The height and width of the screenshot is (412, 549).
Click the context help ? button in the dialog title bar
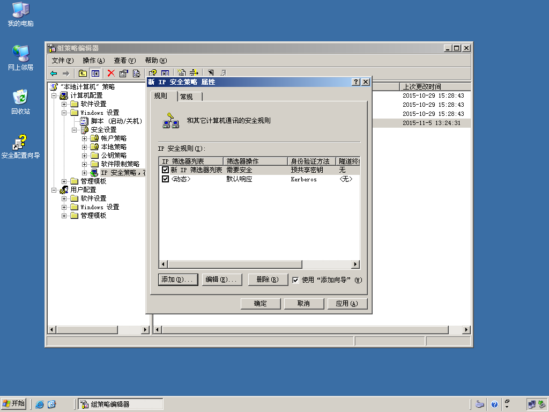tap(356, 82)
